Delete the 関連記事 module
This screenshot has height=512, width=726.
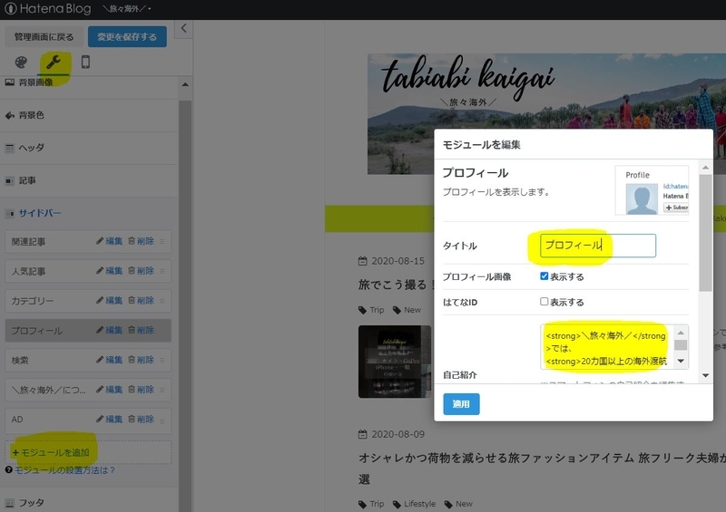click(x=141, y=241)
